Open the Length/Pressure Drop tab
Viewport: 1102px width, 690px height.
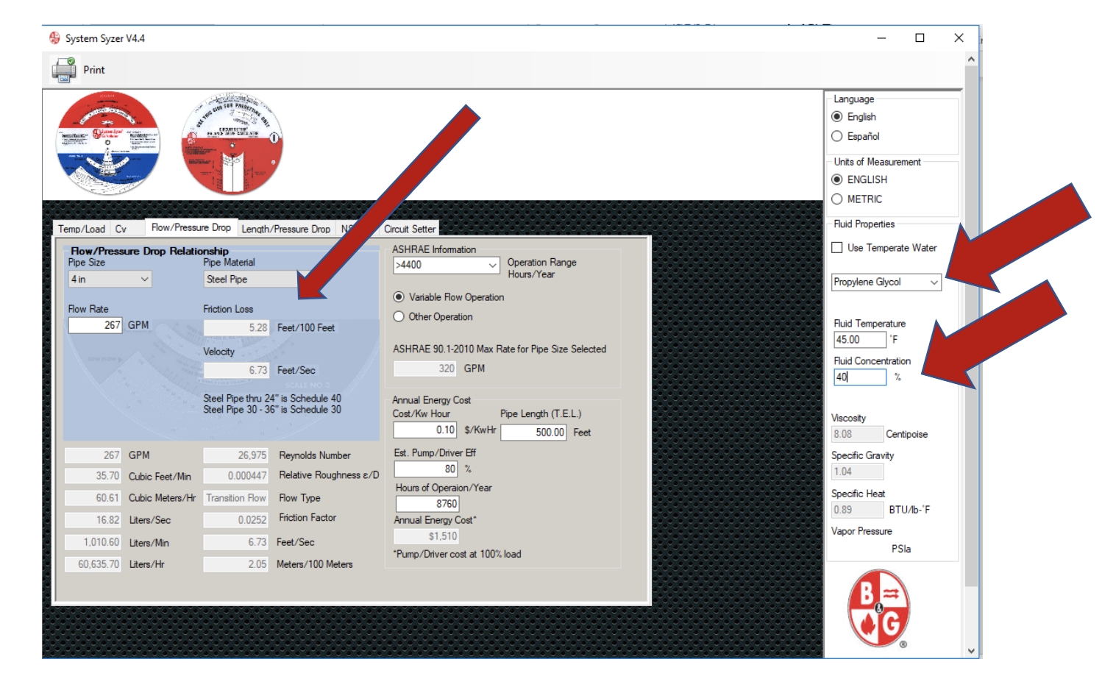pyautogui.click(x=286, y=229)
